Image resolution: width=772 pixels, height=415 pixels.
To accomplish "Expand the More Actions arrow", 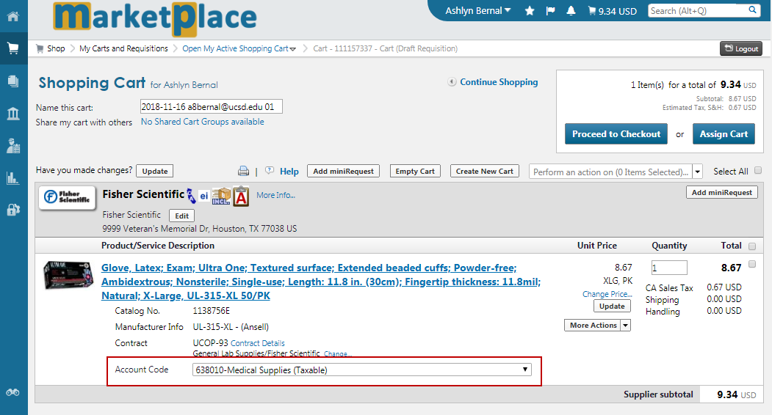I will 625,325.
